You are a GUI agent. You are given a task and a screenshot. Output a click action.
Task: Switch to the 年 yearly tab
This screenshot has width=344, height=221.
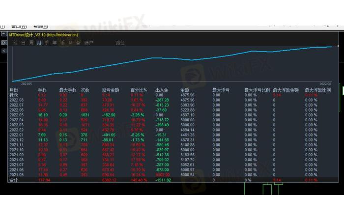tap(55, 43)
